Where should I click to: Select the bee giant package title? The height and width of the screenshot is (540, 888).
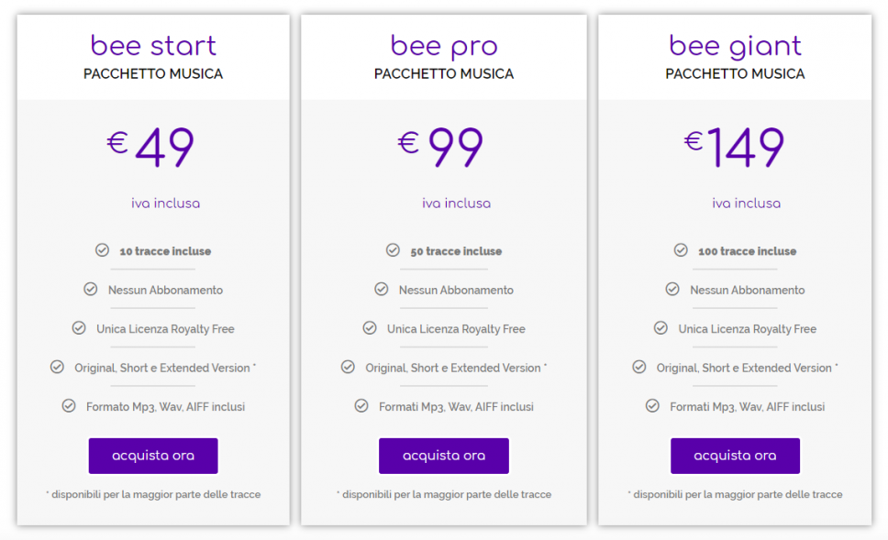tap(735, 45)
